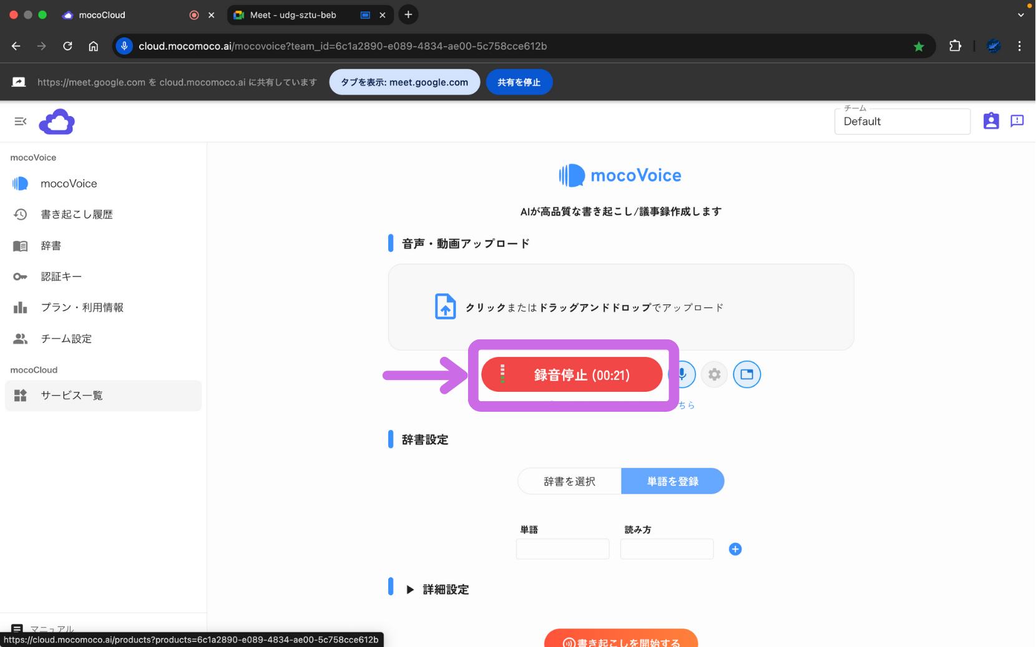Click the 単語 input field
Image resolution: width=1036 pixels, height=647 pixels.
point(562,549)
